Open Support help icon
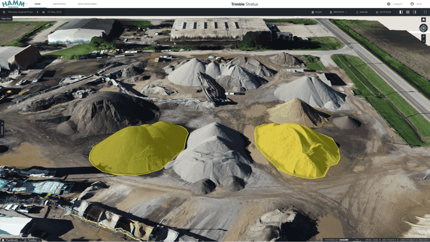Image resolution: width=430 pixels, height=242 pixels. pos(388,4)
